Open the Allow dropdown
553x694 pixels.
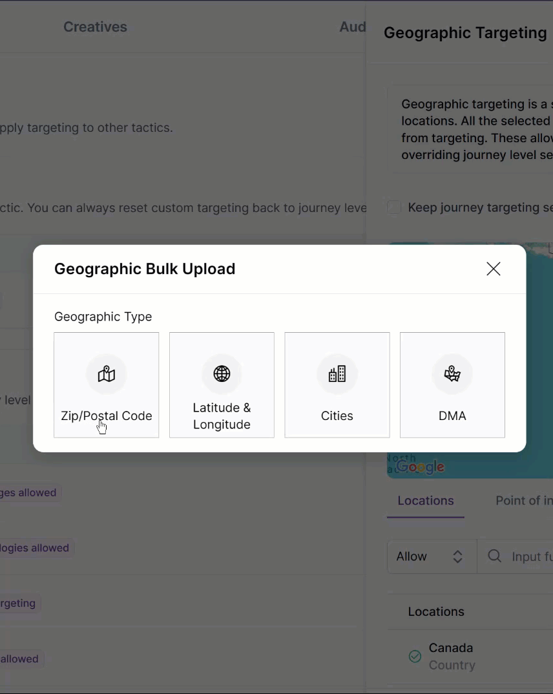pos(431,556)
